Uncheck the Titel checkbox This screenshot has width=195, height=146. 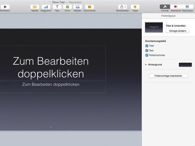[x=147, y=46]
